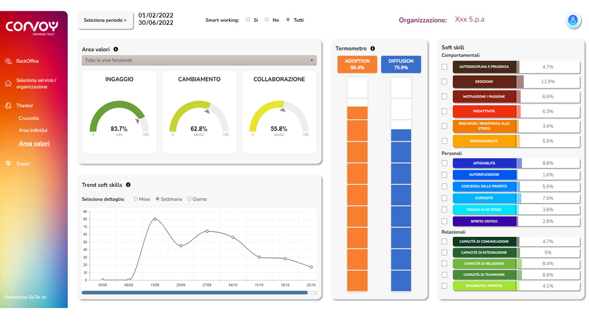Select Smart working Sì radio button
Screen dimensions: 589x331
pyautogui.click(x=248, y=20)
